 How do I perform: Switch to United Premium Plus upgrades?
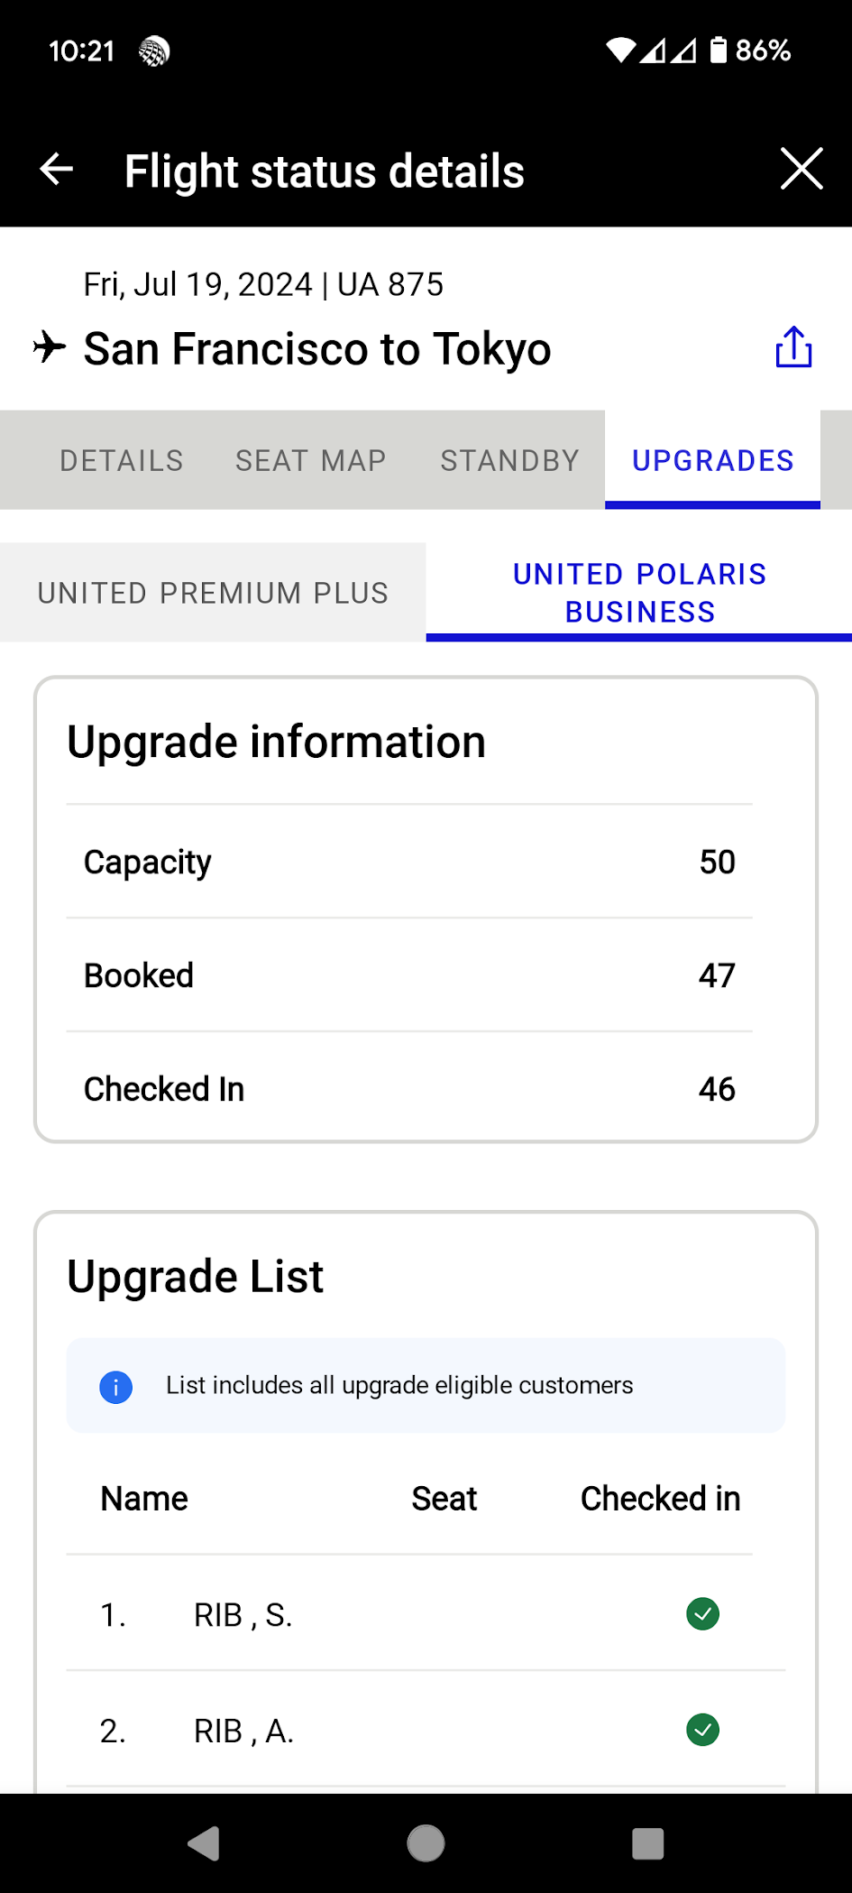pos(213,593)
